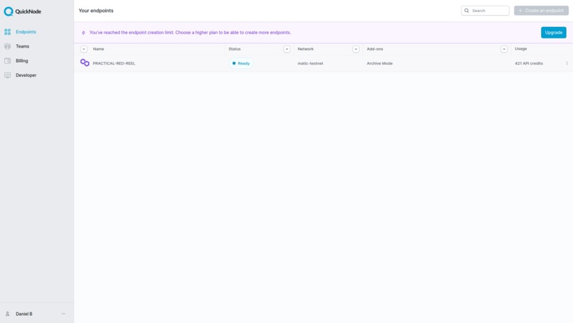Click the endpoint creation limit message

190,33
